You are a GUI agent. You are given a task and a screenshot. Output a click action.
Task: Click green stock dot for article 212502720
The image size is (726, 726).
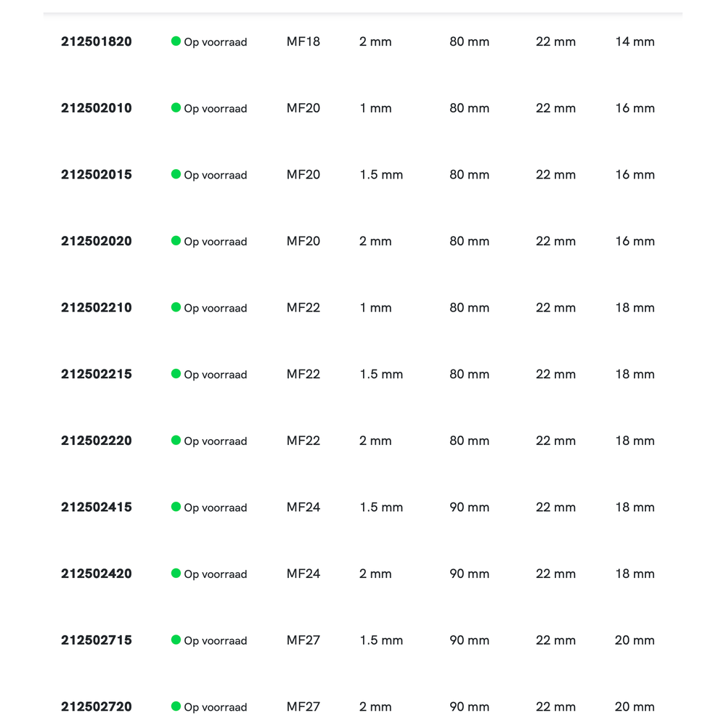(176, 706)
